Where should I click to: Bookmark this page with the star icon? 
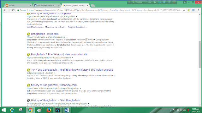pyautogui.click(x=184, y=10)
